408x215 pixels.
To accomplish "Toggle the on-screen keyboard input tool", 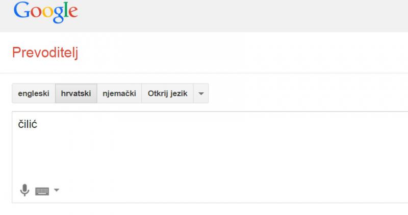I will click(42, 191).
